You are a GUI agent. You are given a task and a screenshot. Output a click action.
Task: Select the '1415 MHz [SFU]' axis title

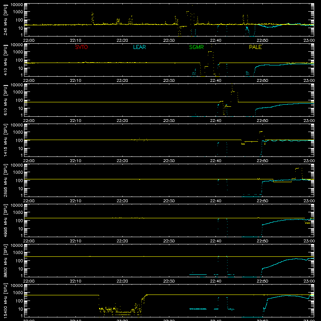click(6, 140)
